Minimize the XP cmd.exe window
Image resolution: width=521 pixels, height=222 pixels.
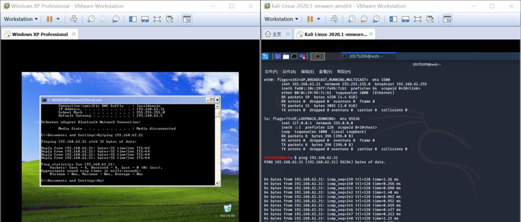(207, 99)
